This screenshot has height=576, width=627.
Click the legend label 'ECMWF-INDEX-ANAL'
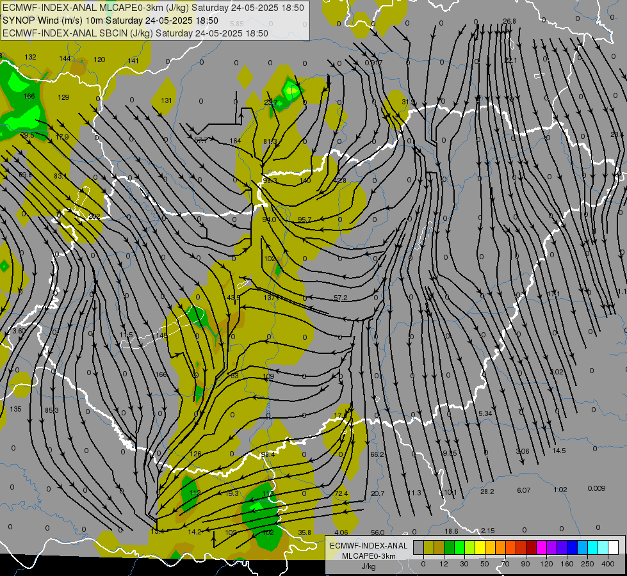[369, 546]
